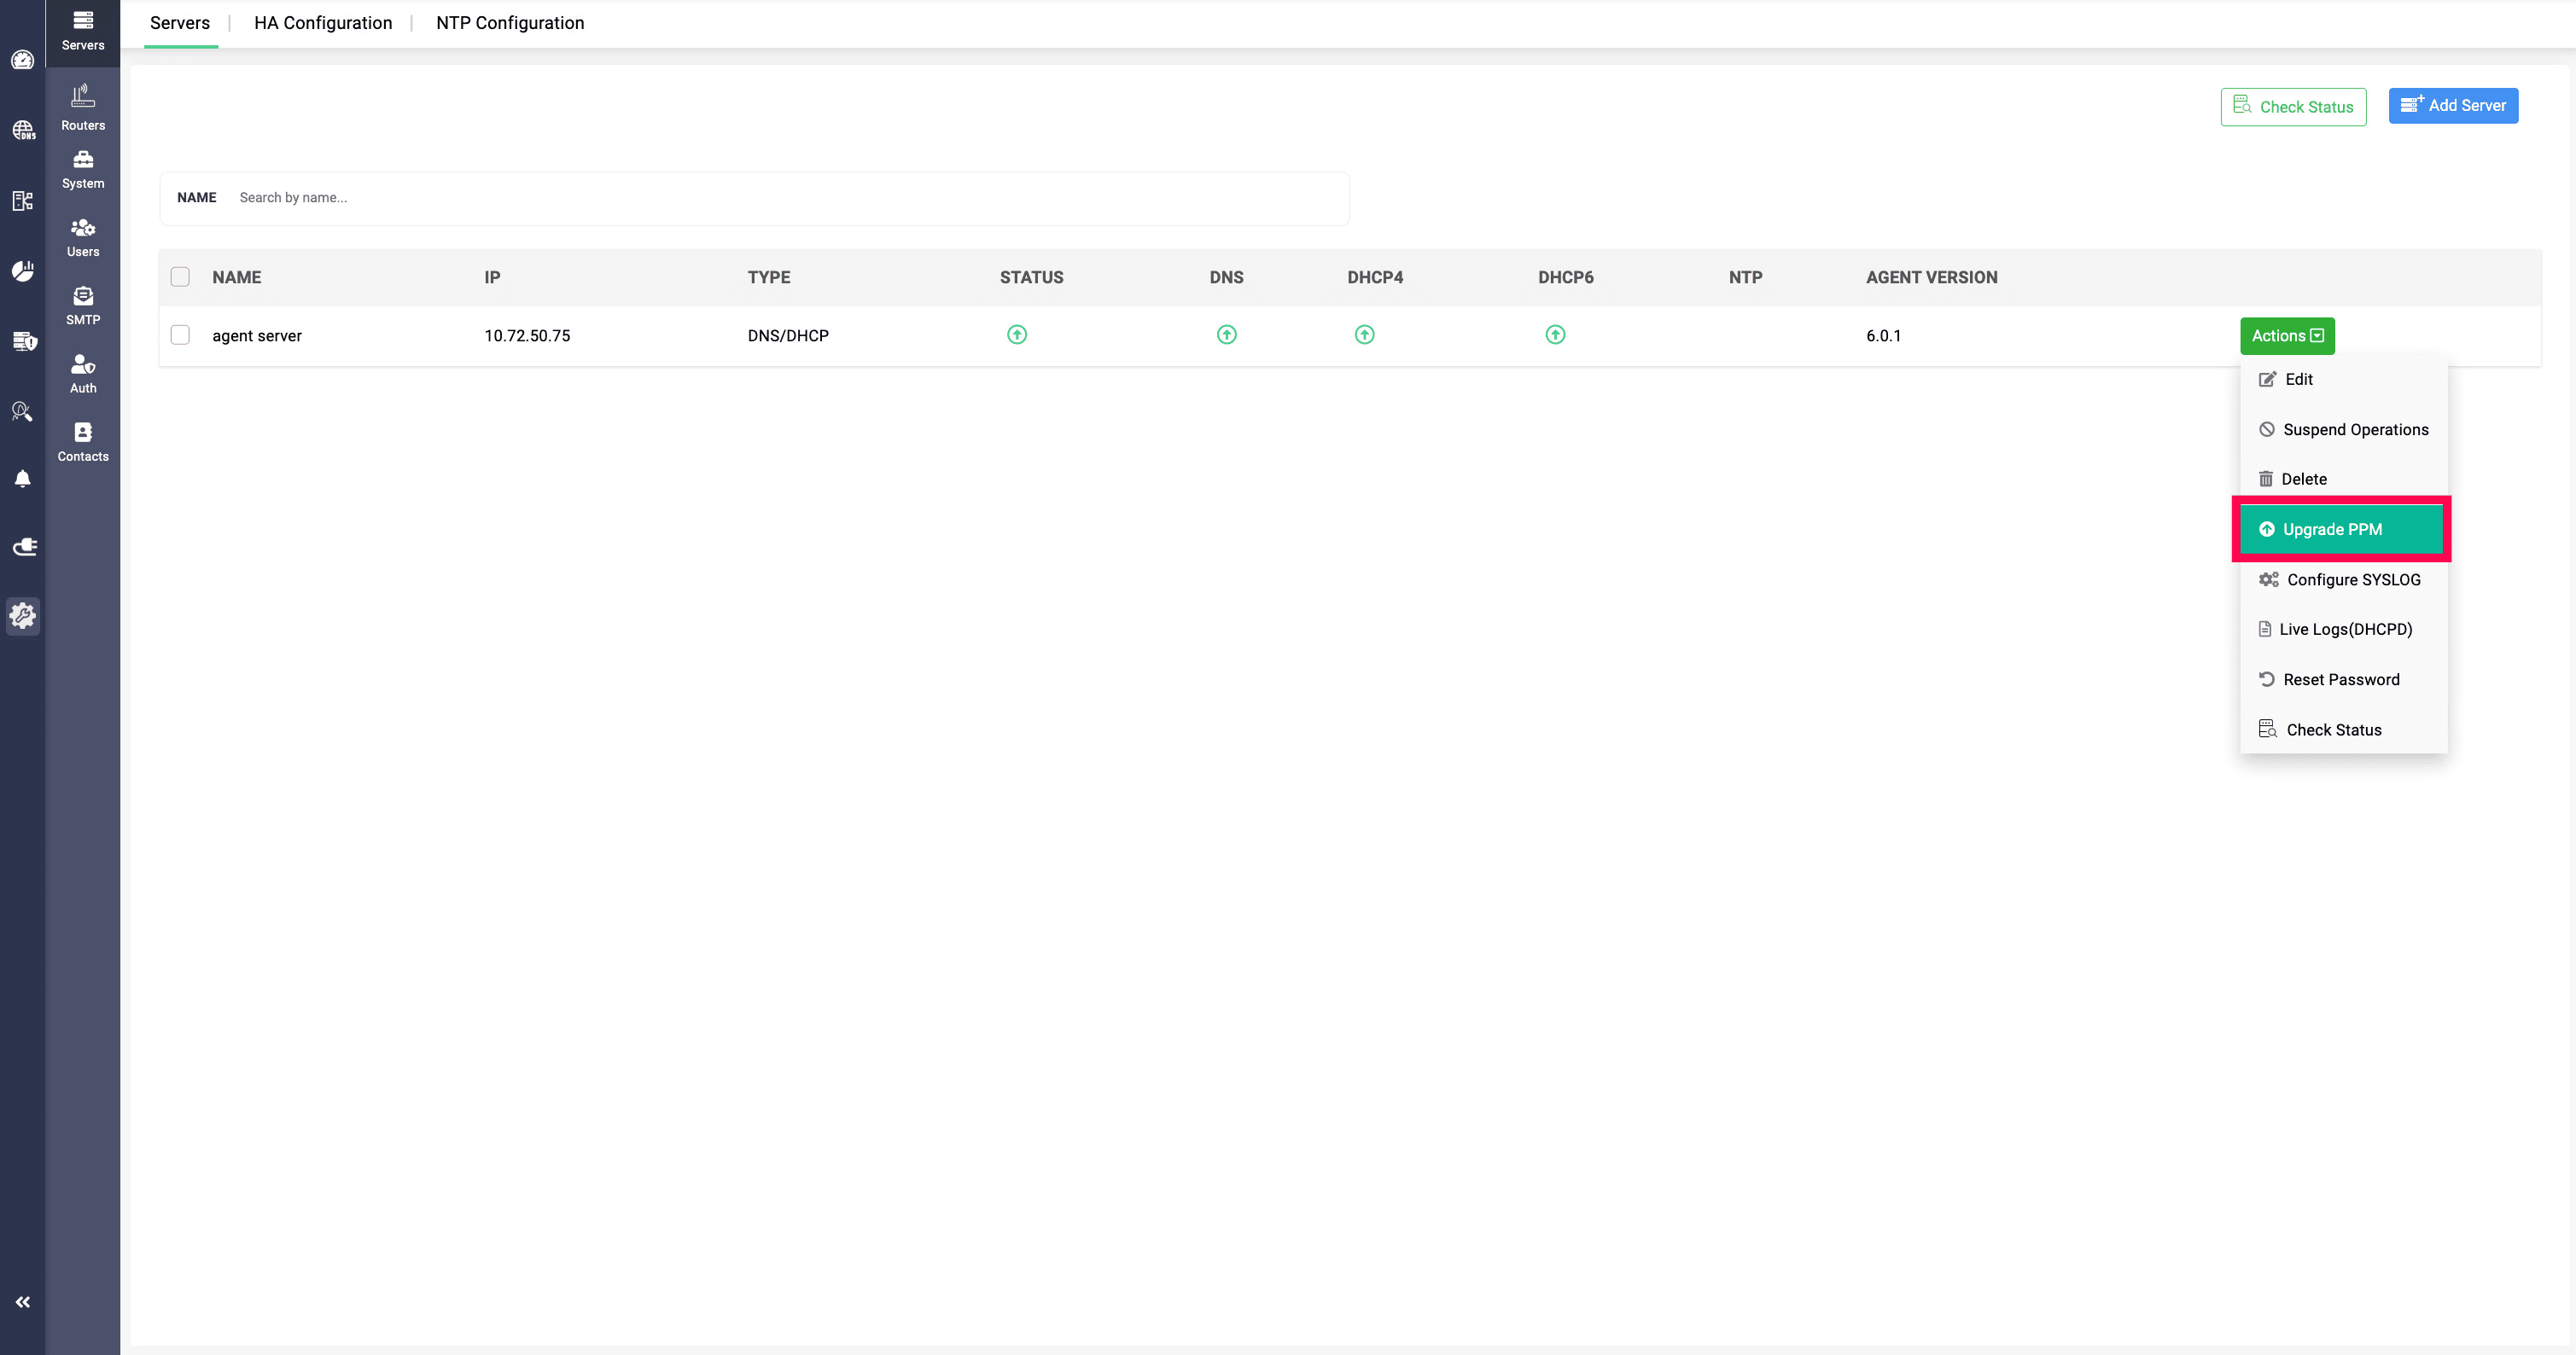Open the Dashboard speedometer icon
The image size is (2576, 1355).
22,60
